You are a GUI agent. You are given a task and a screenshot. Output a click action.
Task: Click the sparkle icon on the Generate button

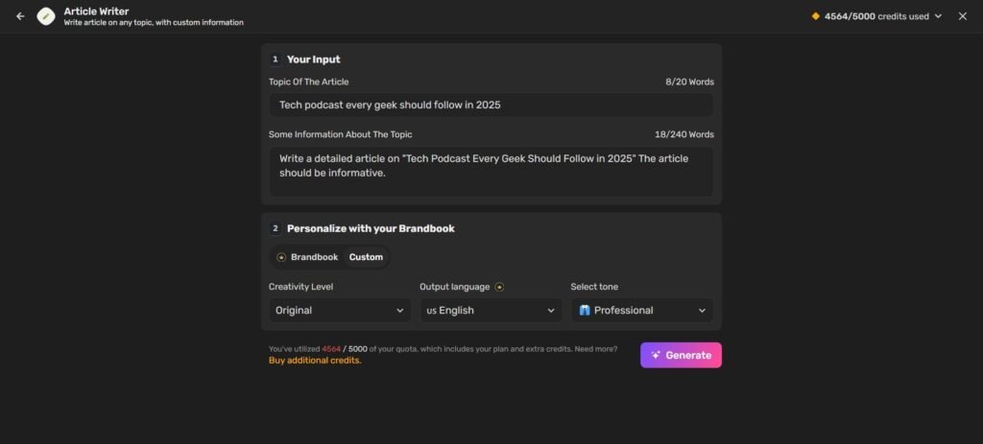pos(656,355)
